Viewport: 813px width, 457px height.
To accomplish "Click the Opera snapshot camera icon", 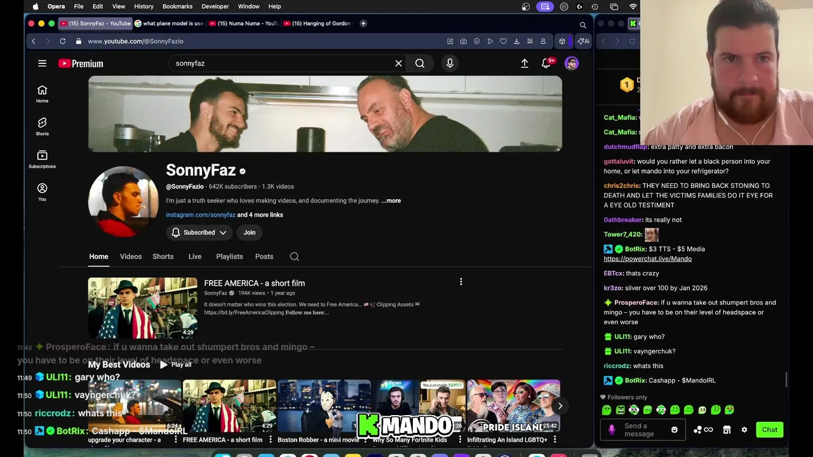I will (x=463, y=41).
